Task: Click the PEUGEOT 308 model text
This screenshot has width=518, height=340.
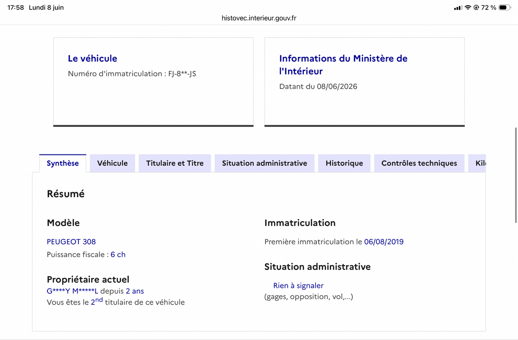Action: [x=71, y=242]
